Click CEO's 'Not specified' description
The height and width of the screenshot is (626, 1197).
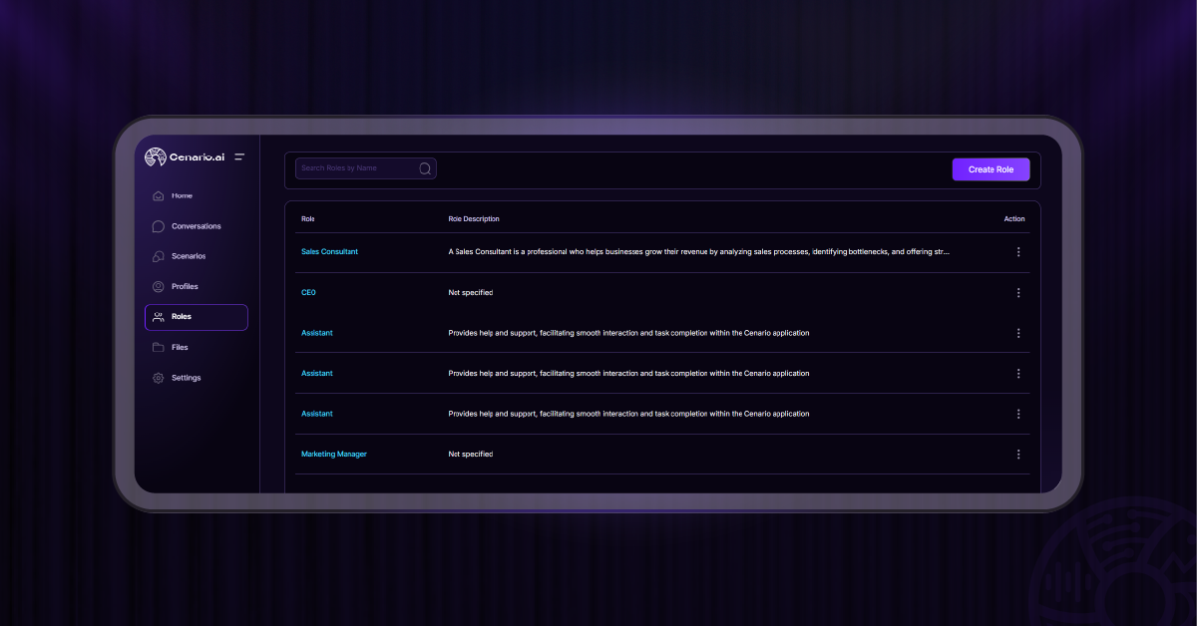coord(471,293)
